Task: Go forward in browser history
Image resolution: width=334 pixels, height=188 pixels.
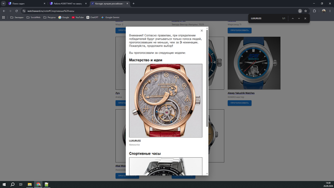Action: pyautogui.click(x=10, y=11)
